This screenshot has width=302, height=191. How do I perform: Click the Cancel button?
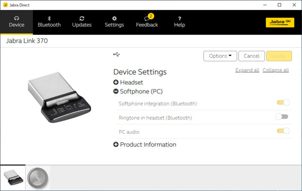(x=252, y=56)
